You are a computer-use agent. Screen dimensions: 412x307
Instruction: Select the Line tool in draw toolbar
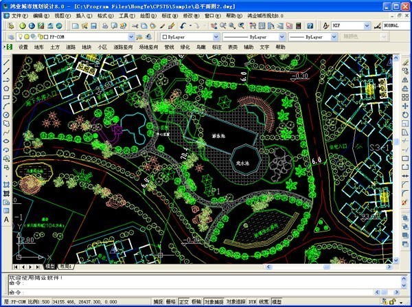point(6,62)
